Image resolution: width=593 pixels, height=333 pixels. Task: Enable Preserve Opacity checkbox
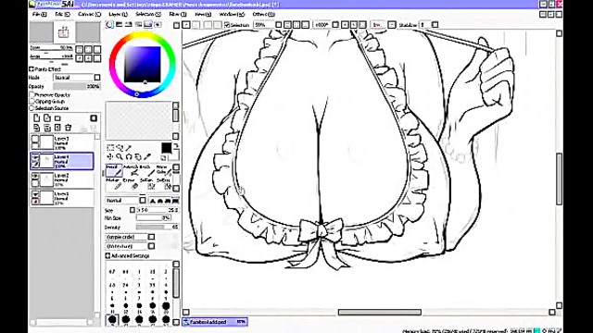(32, 95)
